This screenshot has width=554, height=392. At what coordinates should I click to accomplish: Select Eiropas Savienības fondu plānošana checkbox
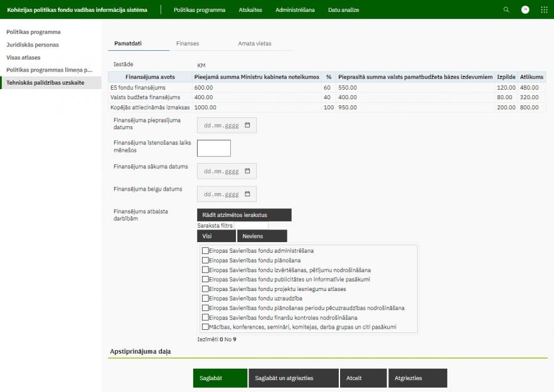(x=205, y=260)
